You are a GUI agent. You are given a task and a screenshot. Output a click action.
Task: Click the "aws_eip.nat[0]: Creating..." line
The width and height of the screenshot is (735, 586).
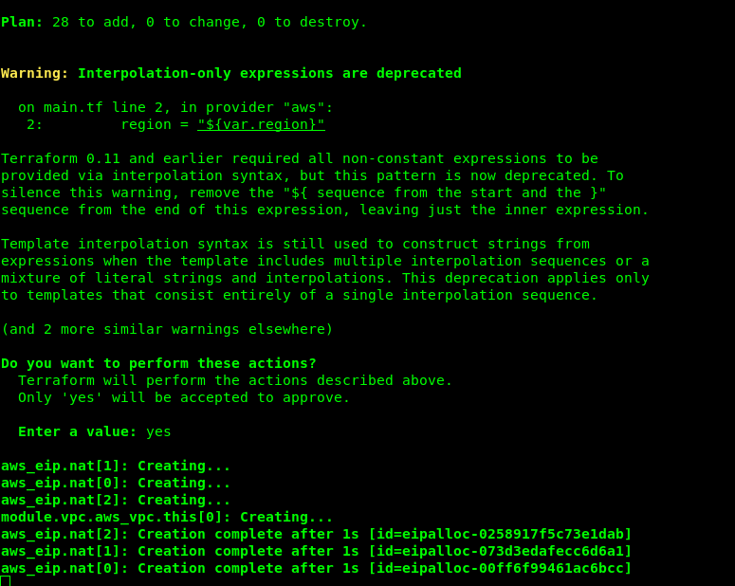116,483
